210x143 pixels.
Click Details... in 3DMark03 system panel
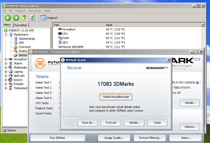coord(190,103)
